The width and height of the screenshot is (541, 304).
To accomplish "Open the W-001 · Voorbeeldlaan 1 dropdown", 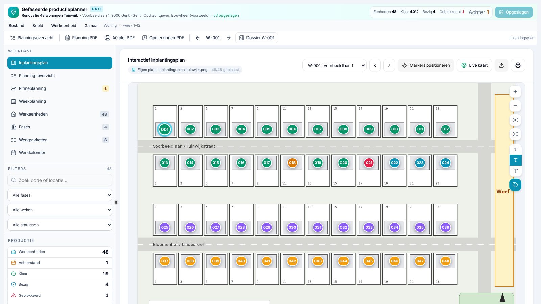I will pyautogui.click(x=334, y=65).
